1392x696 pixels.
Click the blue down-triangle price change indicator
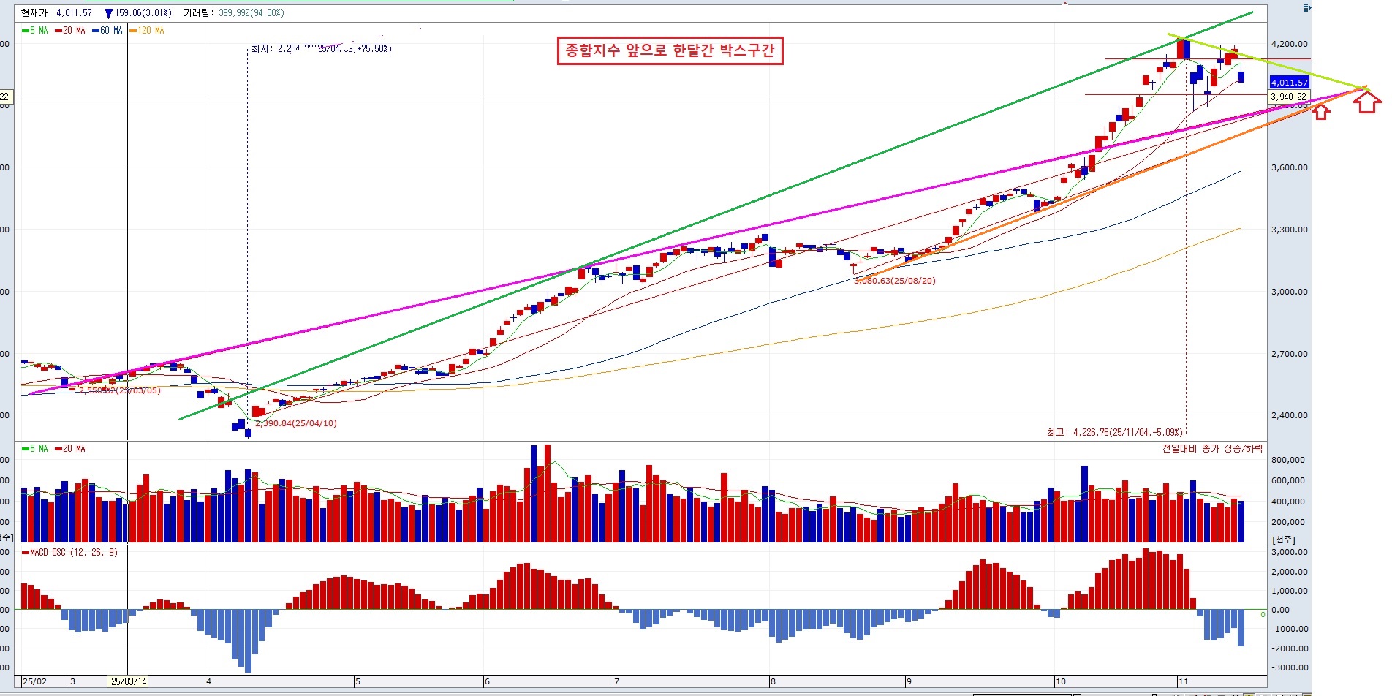pyautogui.click(x=109, y=13)
